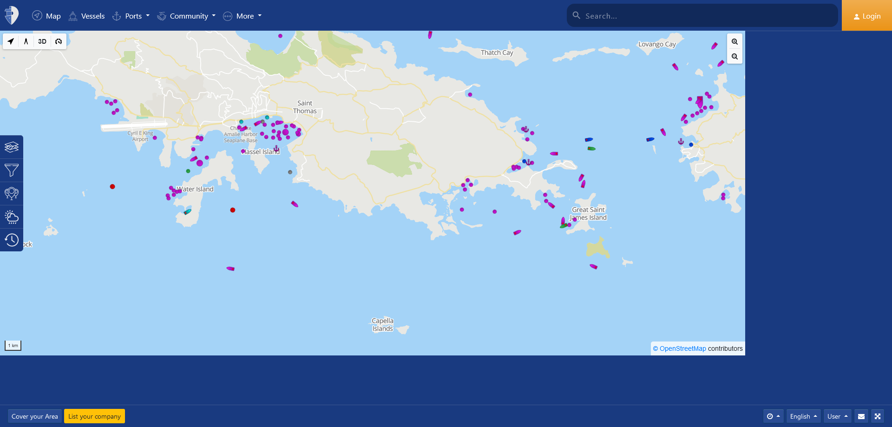Click the Water Island map label
892x427 pixels.
pos(195,189)
